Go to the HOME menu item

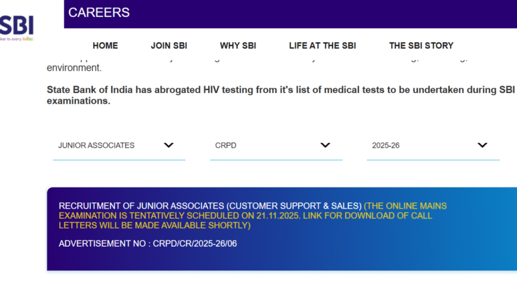click(105, 46)
